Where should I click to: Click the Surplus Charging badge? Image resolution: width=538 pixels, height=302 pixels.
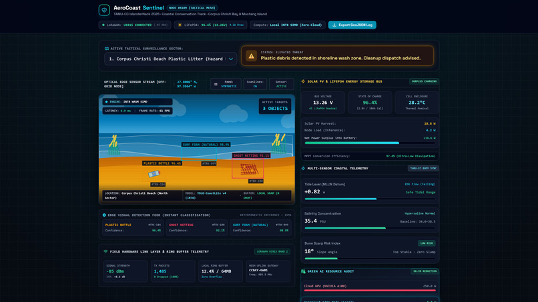424,81
